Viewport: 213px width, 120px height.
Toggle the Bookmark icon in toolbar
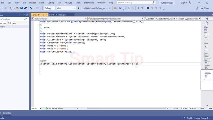click(148, 8)
